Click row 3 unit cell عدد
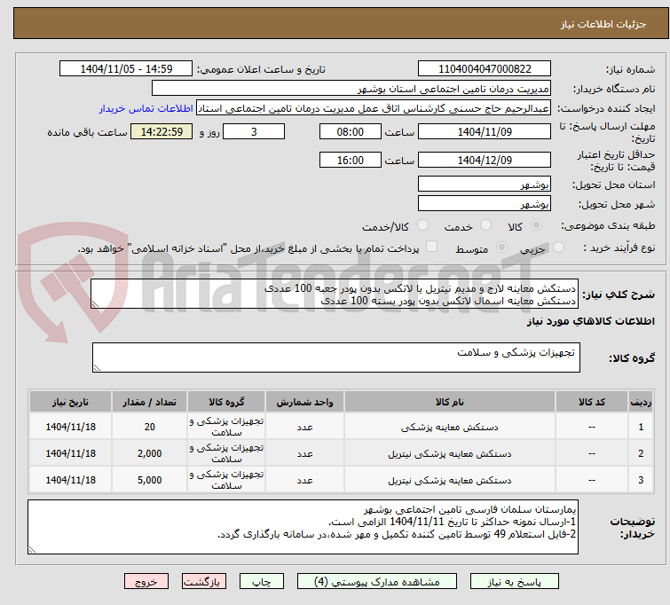The width and height of the screenshot is (670, 605). pyautogui.click(x=304, y=480)
